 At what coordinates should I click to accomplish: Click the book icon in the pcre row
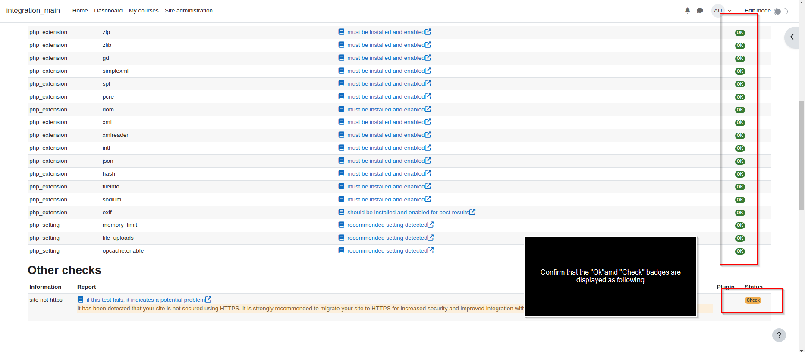(x=341, y=96)
